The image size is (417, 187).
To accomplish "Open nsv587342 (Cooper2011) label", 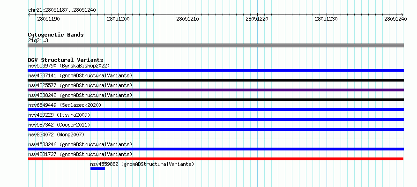I will [x=59, y=125].
